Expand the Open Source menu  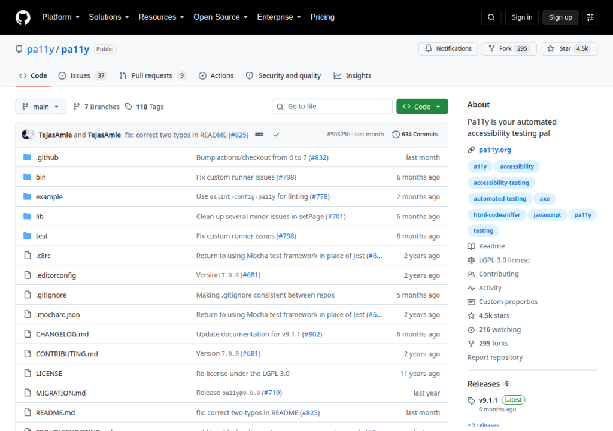220,17
